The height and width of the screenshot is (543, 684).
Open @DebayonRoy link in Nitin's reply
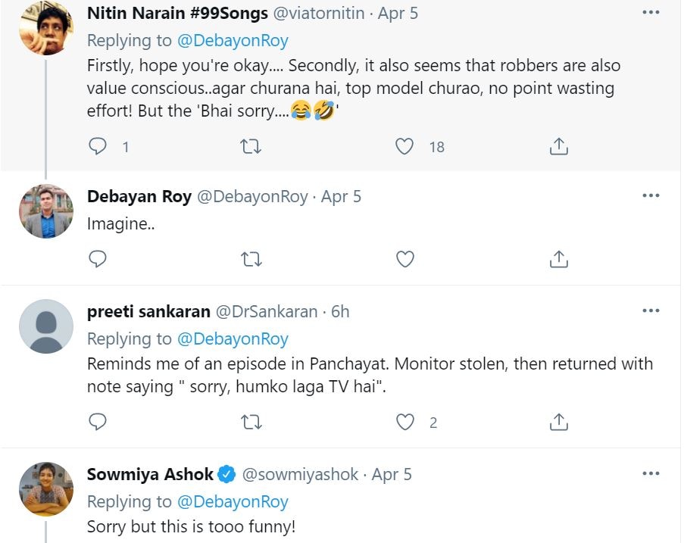(x=232, y=40)
